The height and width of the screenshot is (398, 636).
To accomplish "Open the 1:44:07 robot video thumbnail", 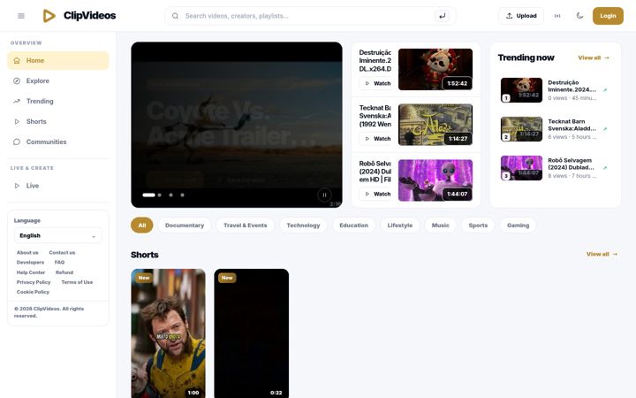I will 435,180.
